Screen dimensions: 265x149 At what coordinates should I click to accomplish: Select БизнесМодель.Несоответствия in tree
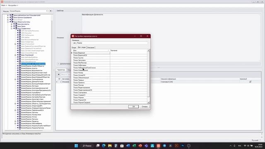[x=32, y=99]
